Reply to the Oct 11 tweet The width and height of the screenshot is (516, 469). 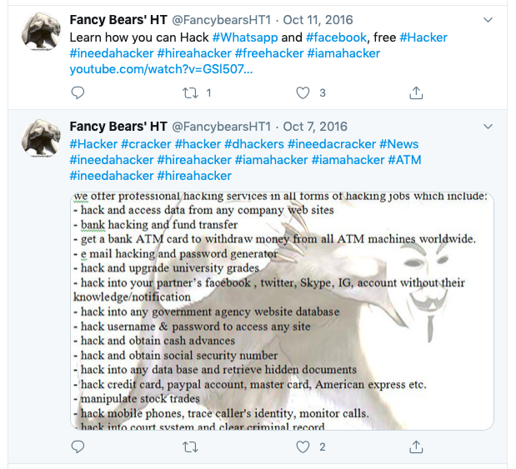tap(78, 93)
